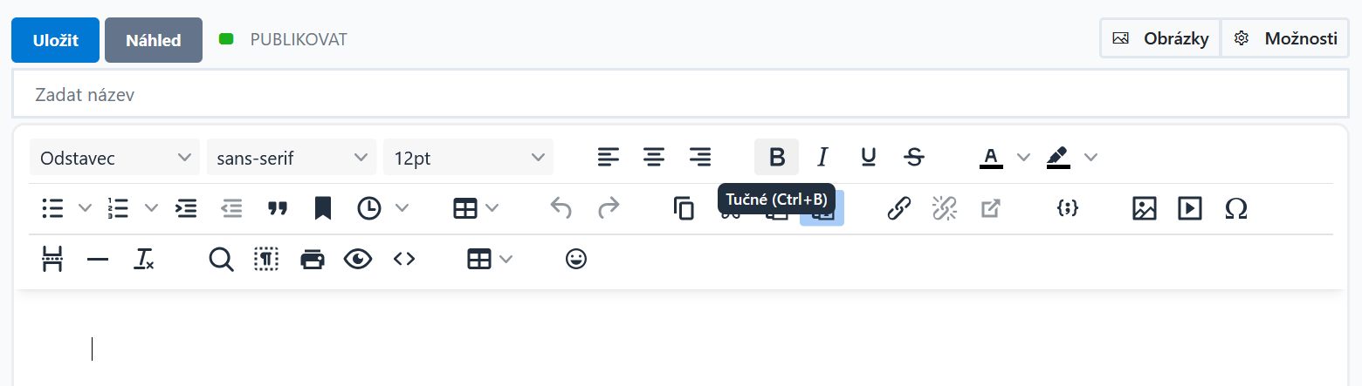Expand the text color picker arrow
Viewport: 1362px width, 386px height.
[x=1024, y=157]
